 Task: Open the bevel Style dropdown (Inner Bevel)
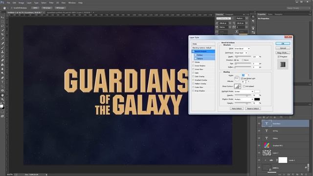click(242, 49)
